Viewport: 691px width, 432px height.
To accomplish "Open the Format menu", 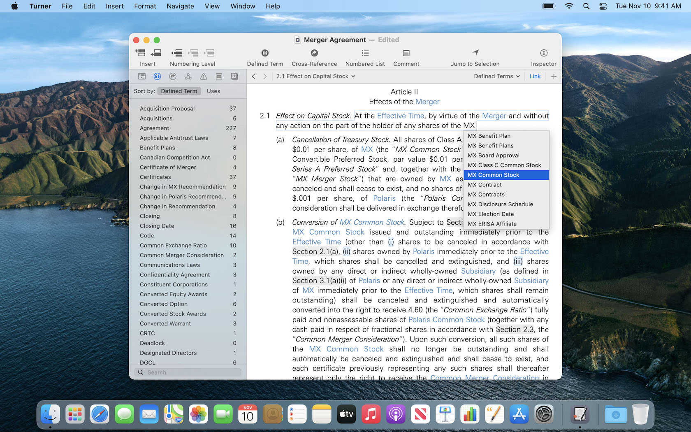I will pyautogui.click(x=145, y=6).
